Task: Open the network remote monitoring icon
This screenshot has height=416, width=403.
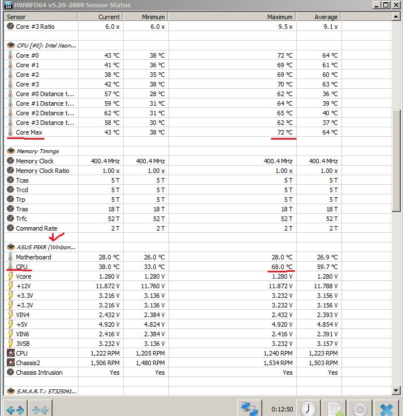Action: tap(249, 409)
